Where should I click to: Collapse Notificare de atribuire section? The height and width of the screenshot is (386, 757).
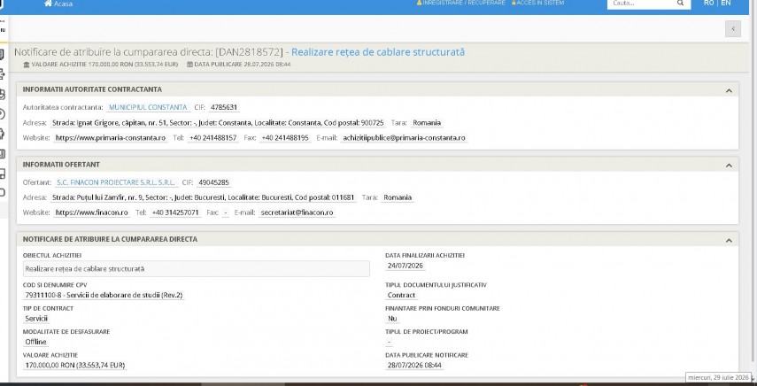point(729,240)
